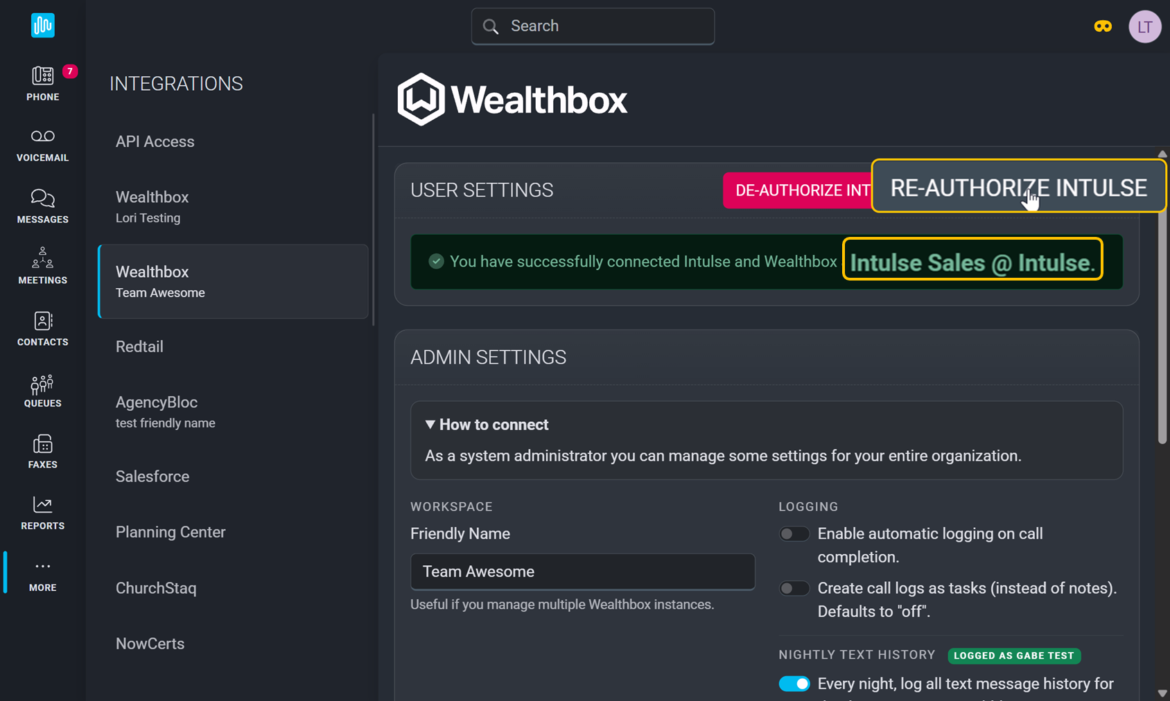Collapse the How to connect section
This screenshot has height=701, width=1170.
point(487,425)
